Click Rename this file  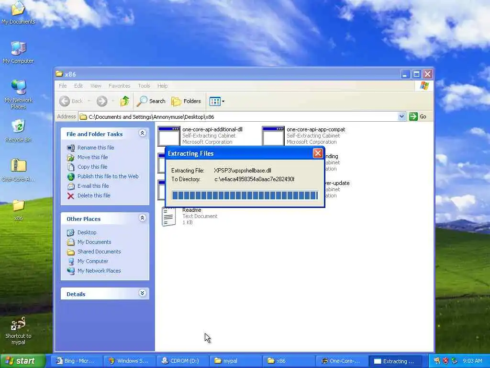95,148
